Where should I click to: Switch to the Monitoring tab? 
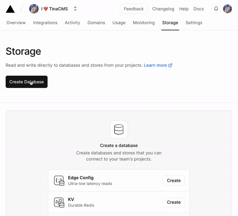(x=144, y=23)
